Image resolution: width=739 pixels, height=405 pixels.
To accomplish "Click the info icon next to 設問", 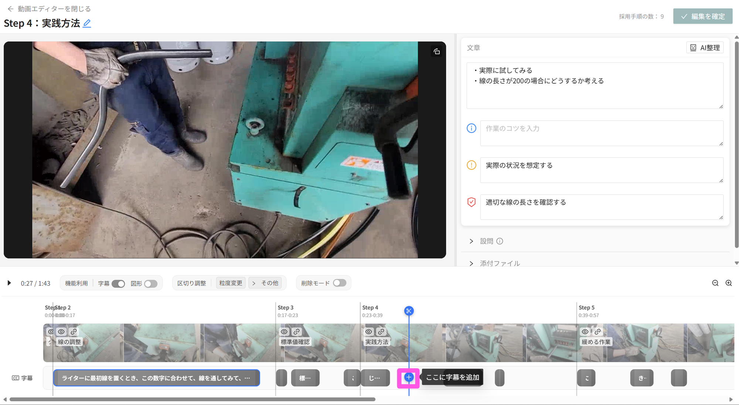I will [500, 241].
